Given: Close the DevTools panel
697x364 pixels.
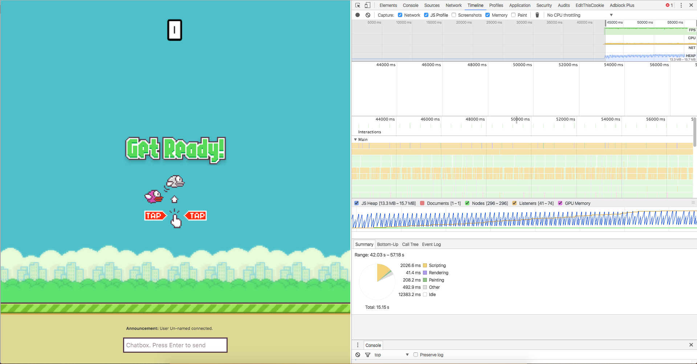Looking at the screenshot, I should [x=691, y=5].
